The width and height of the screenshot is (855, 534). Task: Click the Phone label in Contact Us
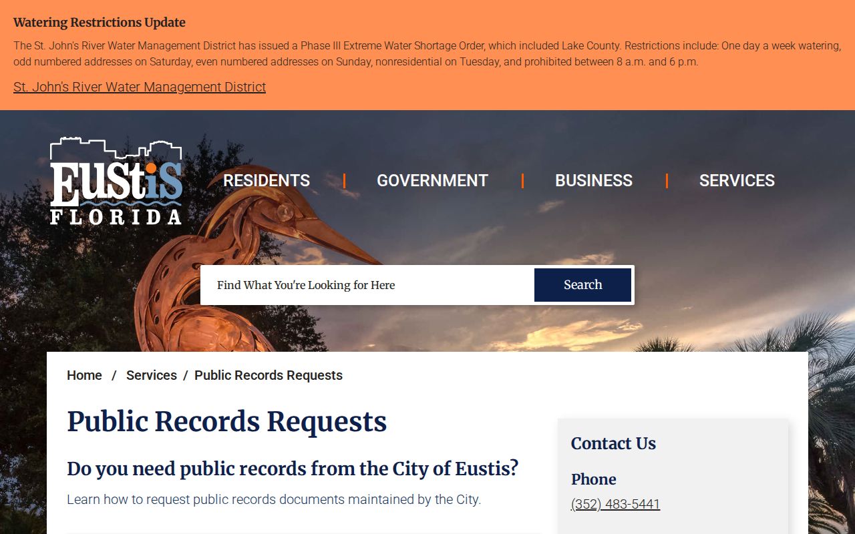tap(593, 479)
